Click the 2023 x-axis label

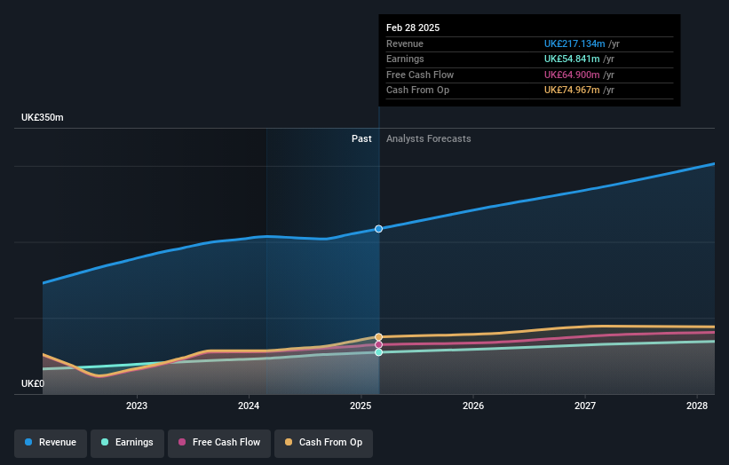[x=137, y=406]
